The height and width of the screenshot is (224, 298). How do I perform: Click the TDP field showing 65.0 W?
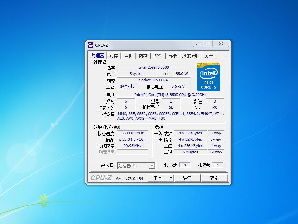click(x=181, y=74)
